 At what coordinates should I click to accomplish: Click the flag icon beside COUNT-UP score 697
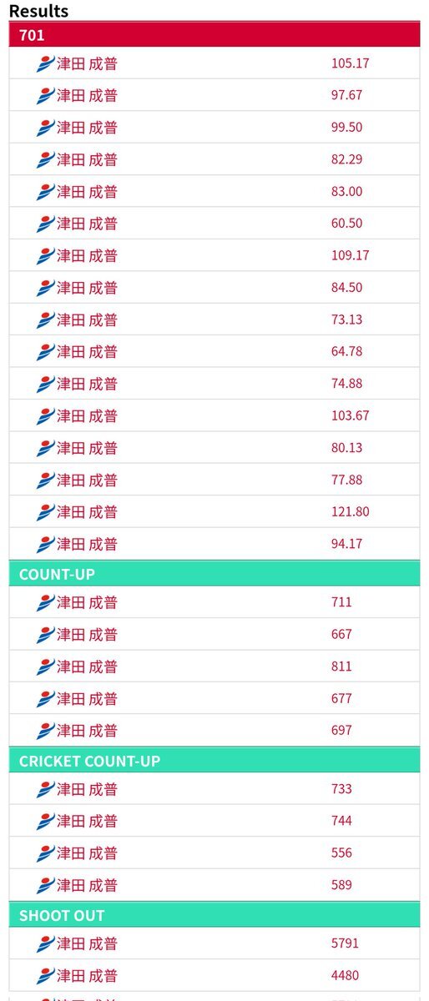pos(45,731)
